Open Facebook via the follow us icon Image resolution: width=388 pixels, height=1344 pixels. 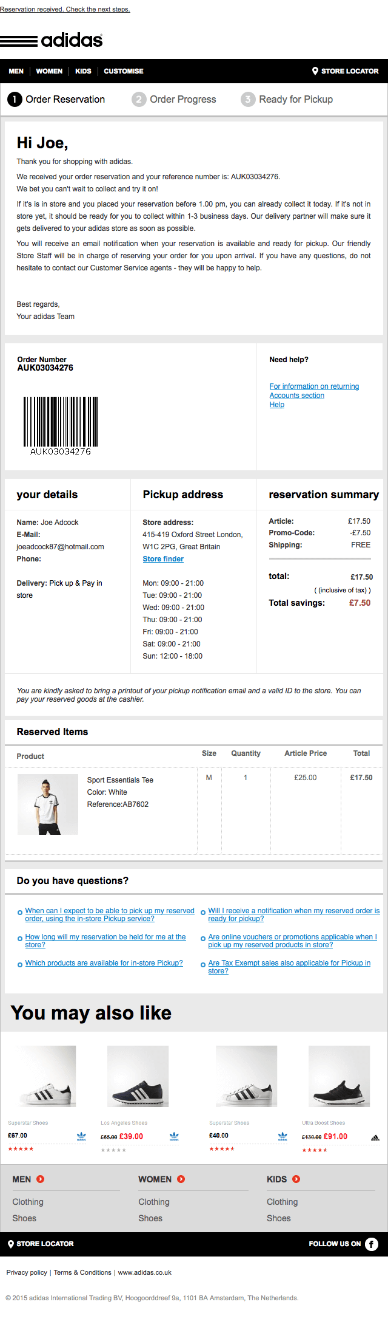pyautogui.click(x=371, y=1244)
